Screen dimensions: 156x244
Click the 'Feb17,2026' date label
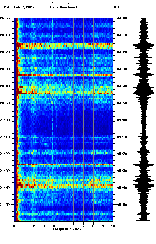tap(24, 7)
